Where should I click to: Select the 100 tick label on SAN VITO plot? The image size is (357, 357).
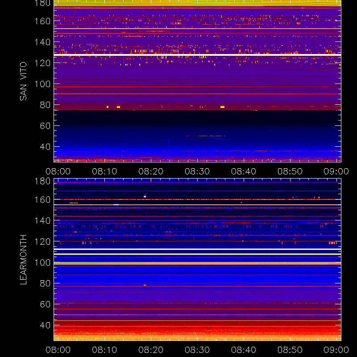click(42, 84)
